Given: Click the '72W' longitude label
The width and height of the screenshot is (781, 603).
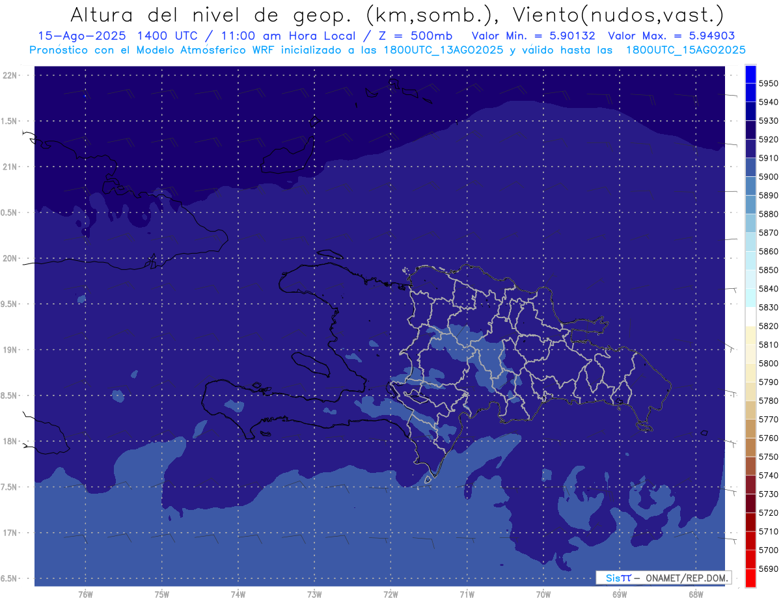Looking at the screenshot, I should coord(390,595).
